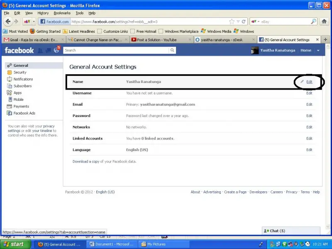This screenshot has width=332, height=249.
Task: Click Edit link for Name row
Action: [x=309, y=82]
